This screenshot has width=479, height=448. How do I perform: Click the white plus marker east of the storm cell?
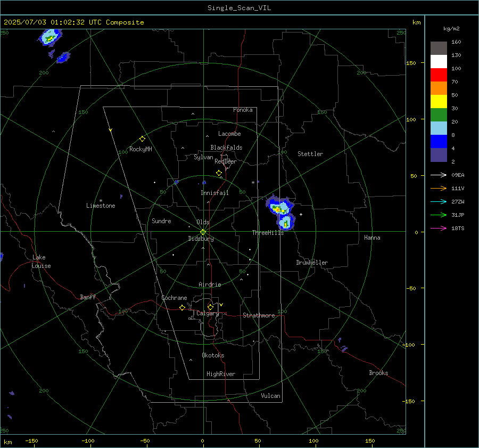(301, 214)
